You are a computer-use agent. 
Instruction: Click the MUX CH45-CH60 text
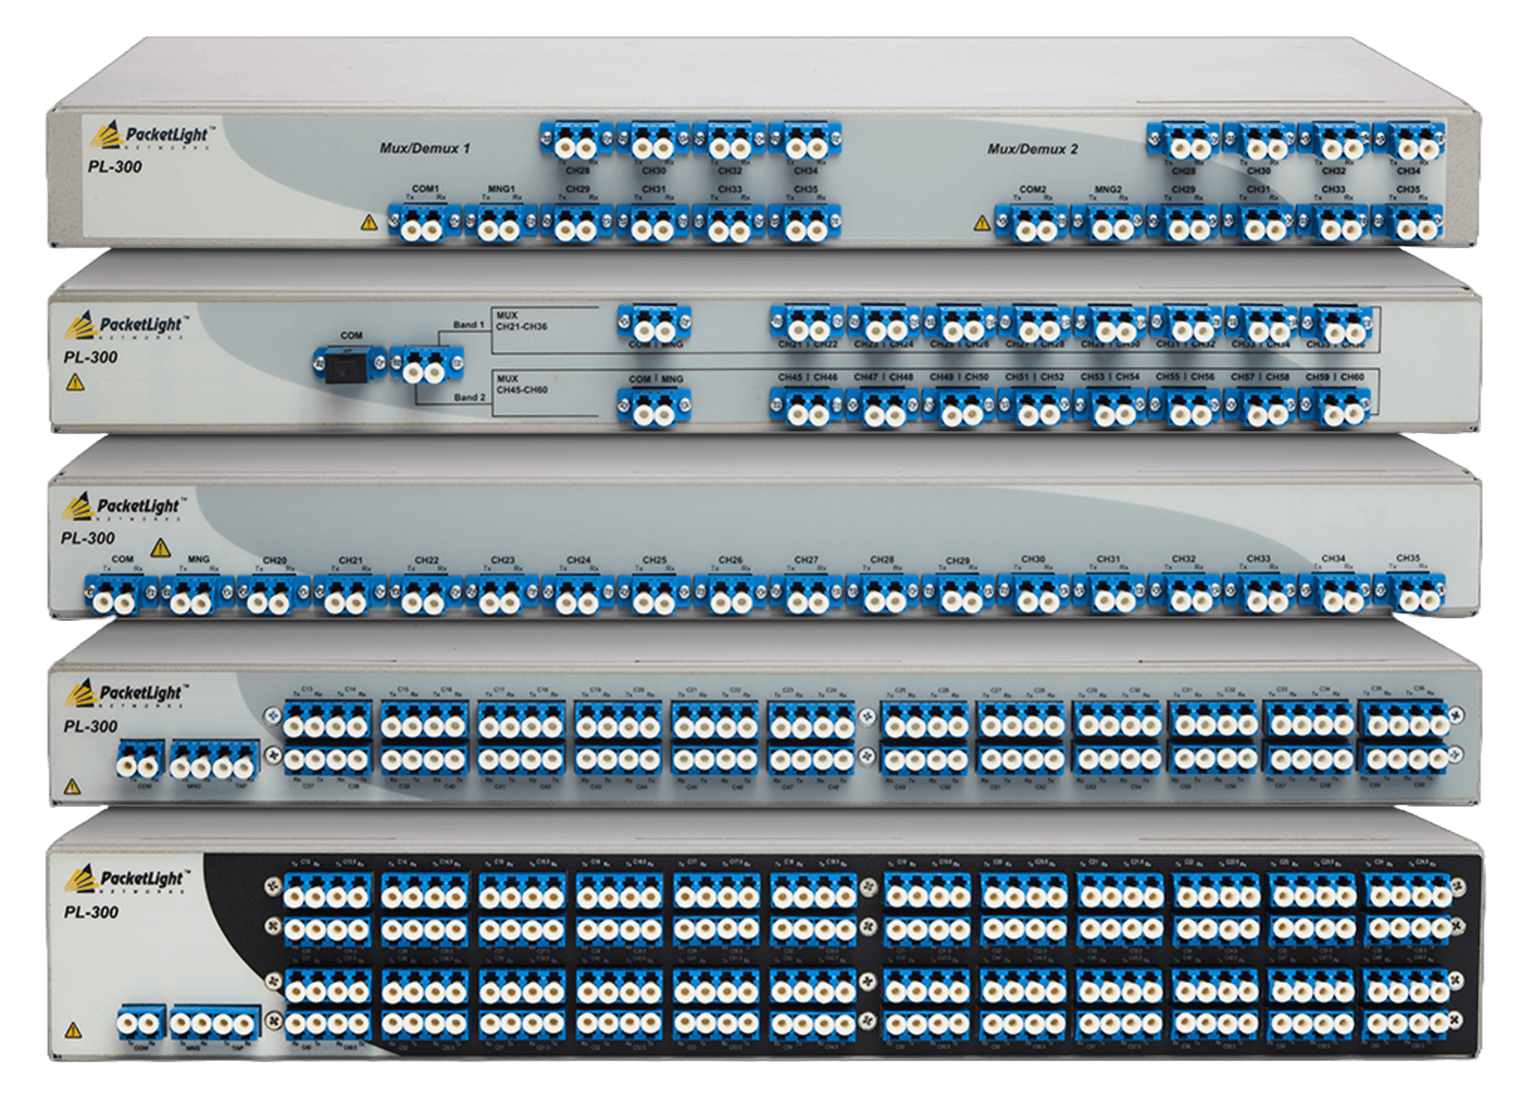(521, 385)
